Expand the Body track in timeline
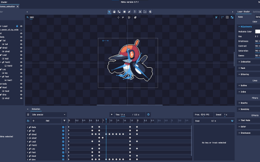 (x=28, y=127)
